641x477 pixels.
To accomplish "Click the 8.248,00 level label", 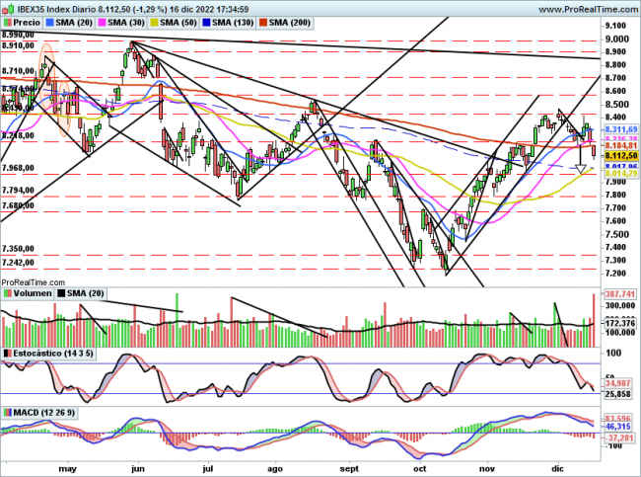I will click(x=18, y=135).
